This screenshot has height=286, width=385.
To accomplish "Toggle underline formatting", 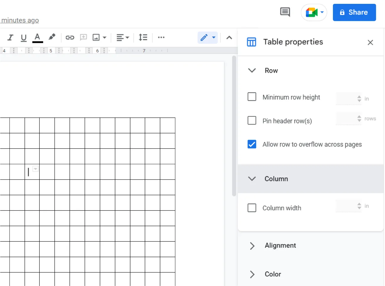I will pos(23,38).
